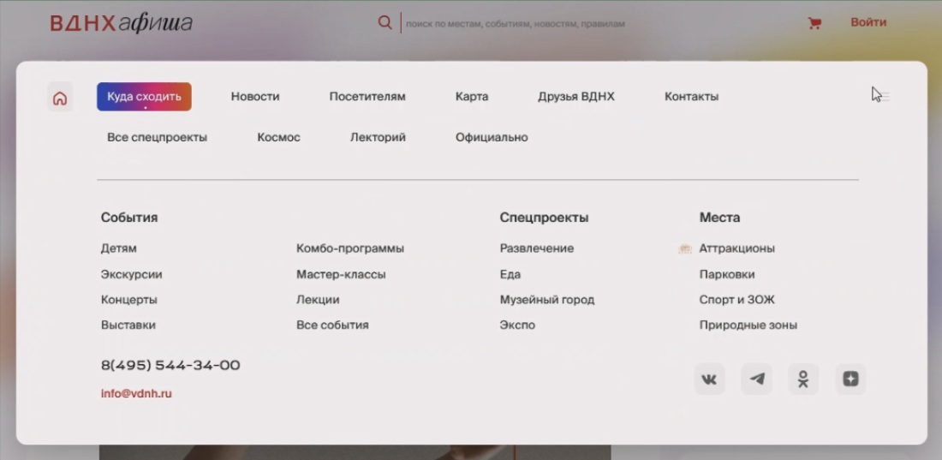This screenshot has height=460, width=942.
Task: Open the Еда link
Action: (510, 275)
